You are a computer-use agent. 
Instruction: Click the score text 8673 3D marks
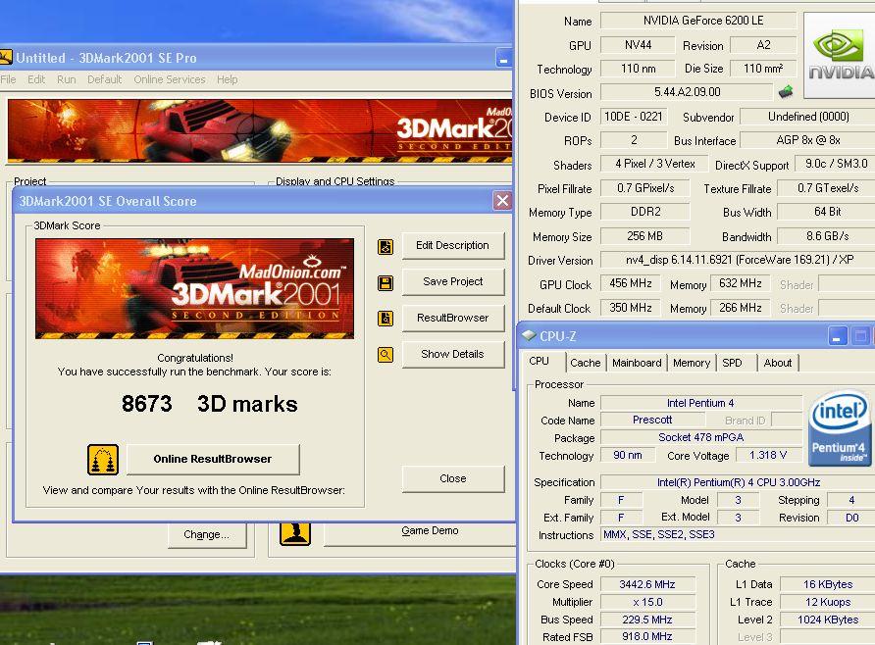(x=209, y=404)
